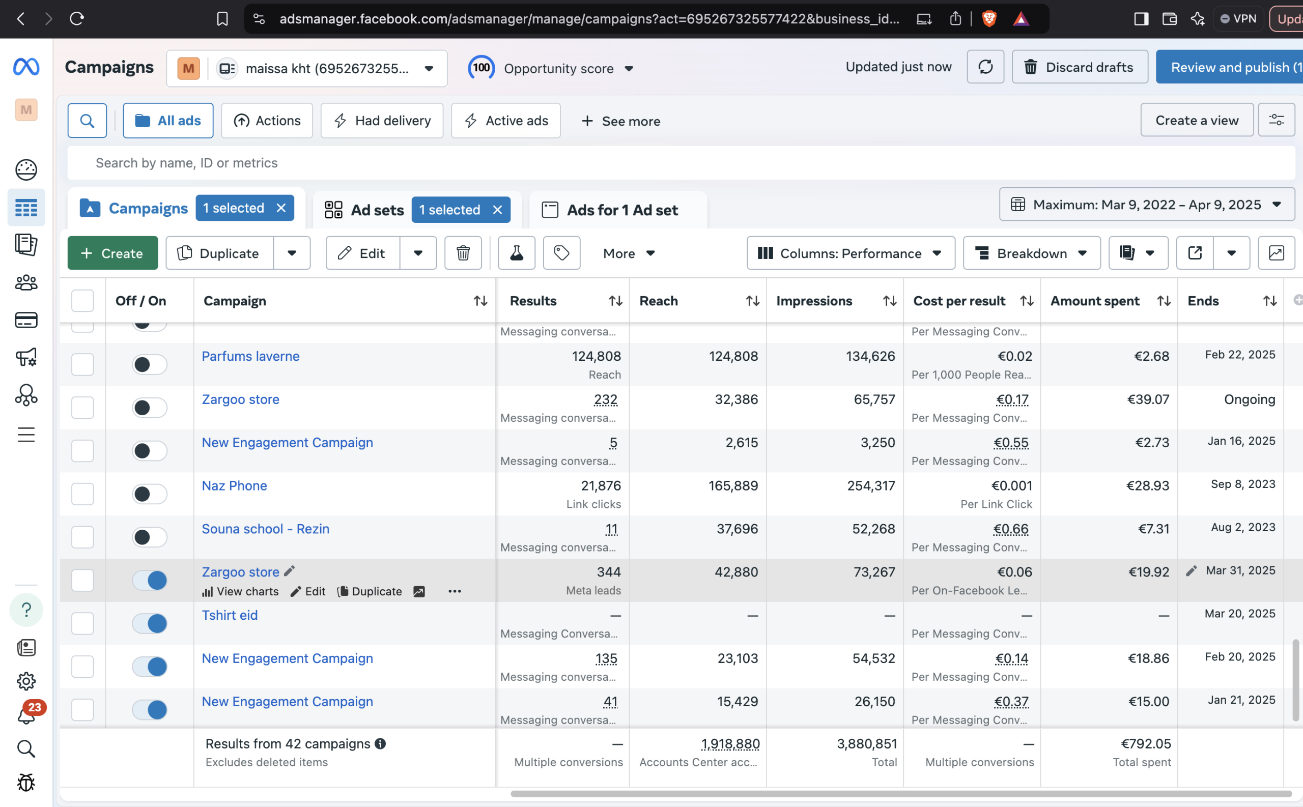
Task: Click View charts under Zargoo store
Action: pyautogui.click(x=241, y=591)
